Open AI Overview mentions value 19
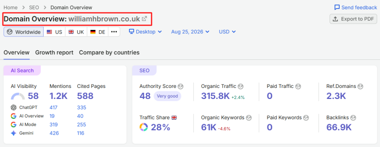The height and width of the screenshot is (147, 380). click(x=52, y=116)
